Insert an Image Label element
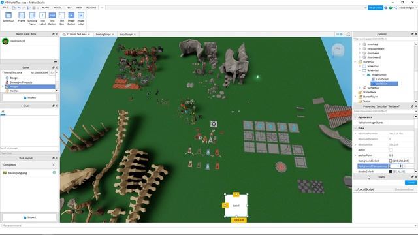Image resolution: width=418 pixels, height=235 pixels. (81, 18)
